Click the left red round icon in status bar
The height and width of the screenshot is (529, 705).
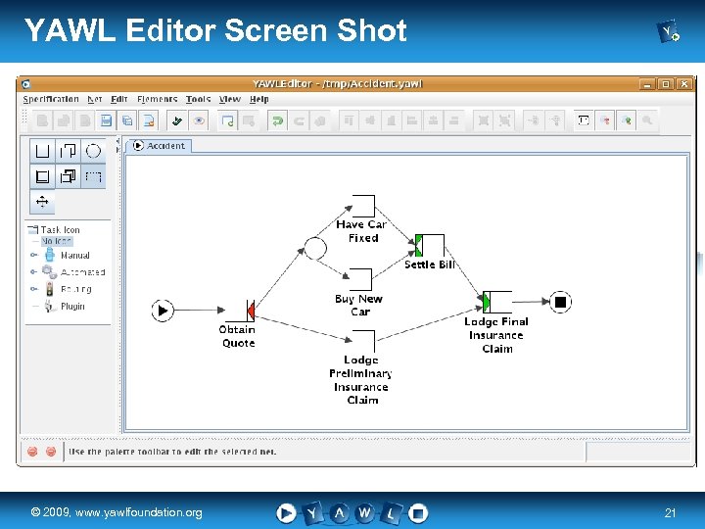coord(32,452)
